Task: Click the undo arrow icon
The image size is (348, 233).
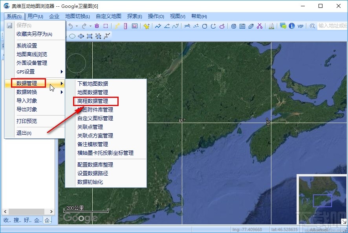Action: click(x=71, y=26)
